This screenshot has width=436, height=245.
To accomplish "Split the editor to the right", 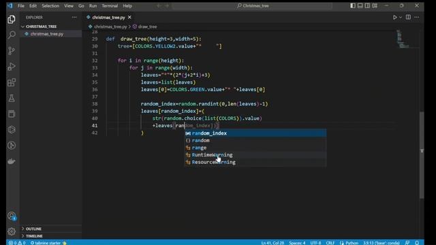I will coord(408,17).
